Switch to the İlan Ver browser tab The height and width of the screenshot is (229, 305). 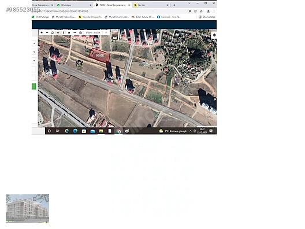point(151,5)
